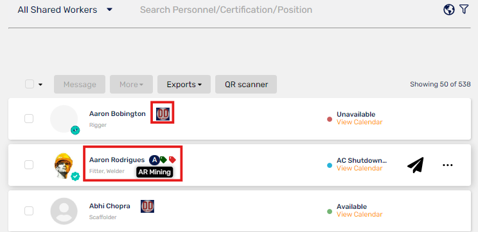Screen dimensions: 478x232
Task: Click the globe icon at top right
Action: [x=448, y=10]
